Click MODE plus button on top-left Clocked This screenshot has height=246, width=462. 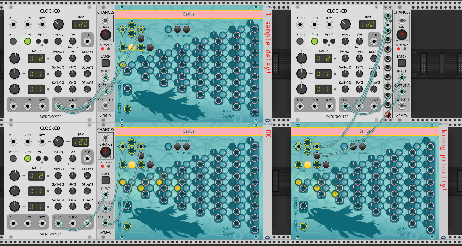coord(46,41)
